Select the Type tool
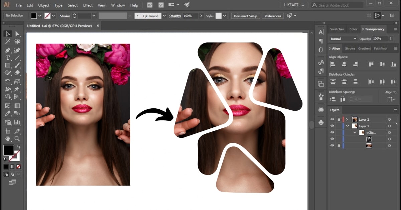This screenshot has width=401, height=210. (x=8, y=58)
